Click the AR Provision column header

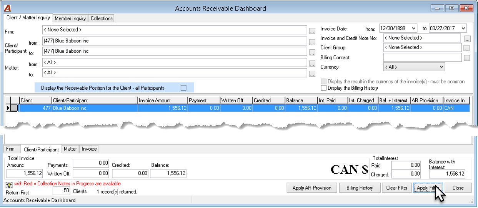(427, 101)
